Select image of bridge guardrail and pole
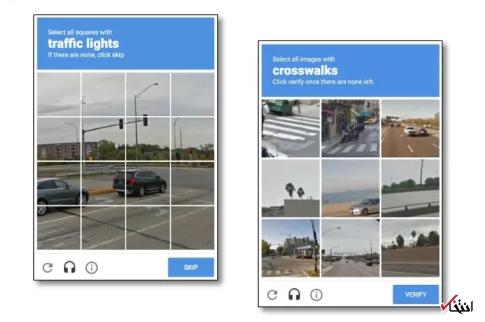 tap(410, 188)
